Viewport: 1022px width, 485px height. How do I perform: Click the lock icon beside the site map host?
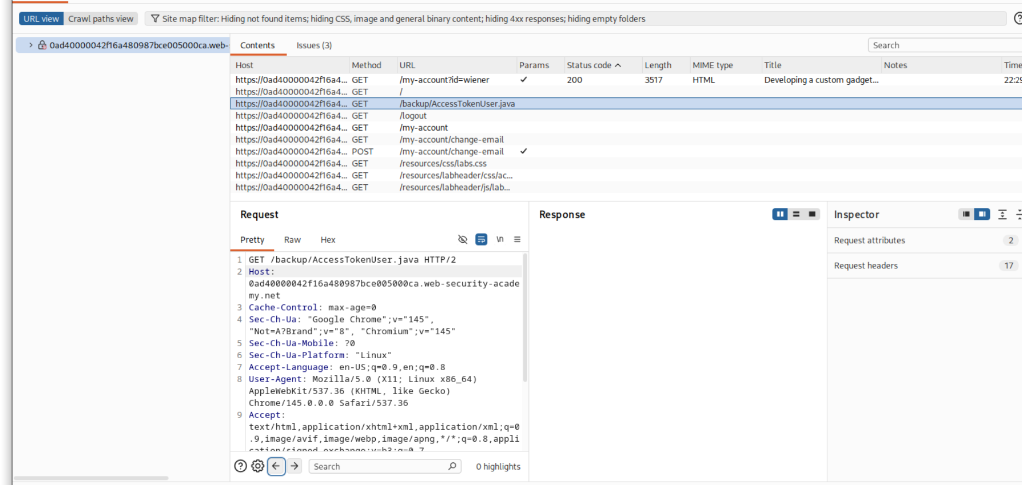(42, 45)
